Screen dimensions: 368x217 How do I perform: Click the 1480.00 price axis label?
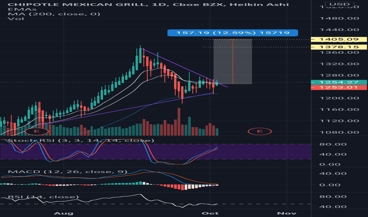coord(339,18)
